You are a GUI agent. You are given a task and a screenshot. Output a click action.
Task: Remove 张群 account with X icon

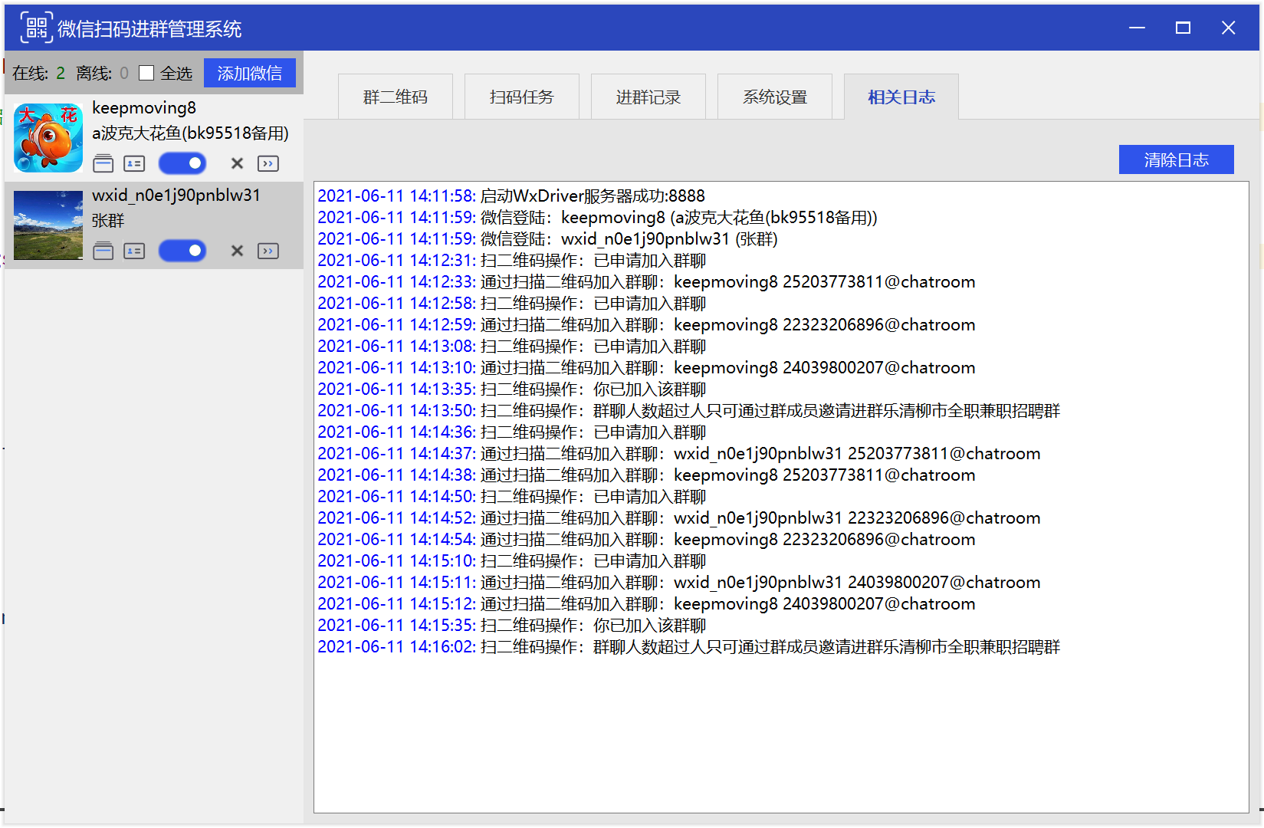(238, 251)
